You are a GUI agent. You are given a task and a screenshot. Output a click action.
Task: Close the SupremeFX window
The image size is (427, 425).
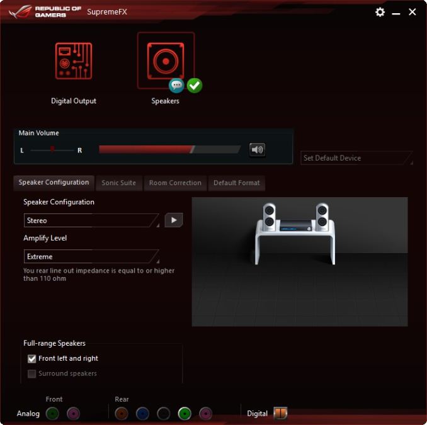(413, 12)
